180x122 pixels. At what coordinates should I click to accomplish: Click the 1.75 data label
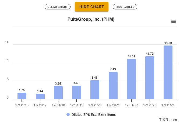tap(22, 90)
